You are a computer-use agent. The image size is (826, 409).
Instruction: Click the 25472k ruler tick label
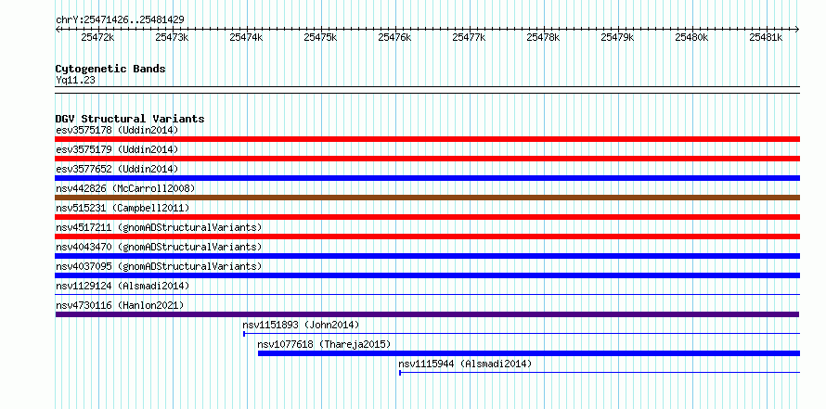pos(98,37)
